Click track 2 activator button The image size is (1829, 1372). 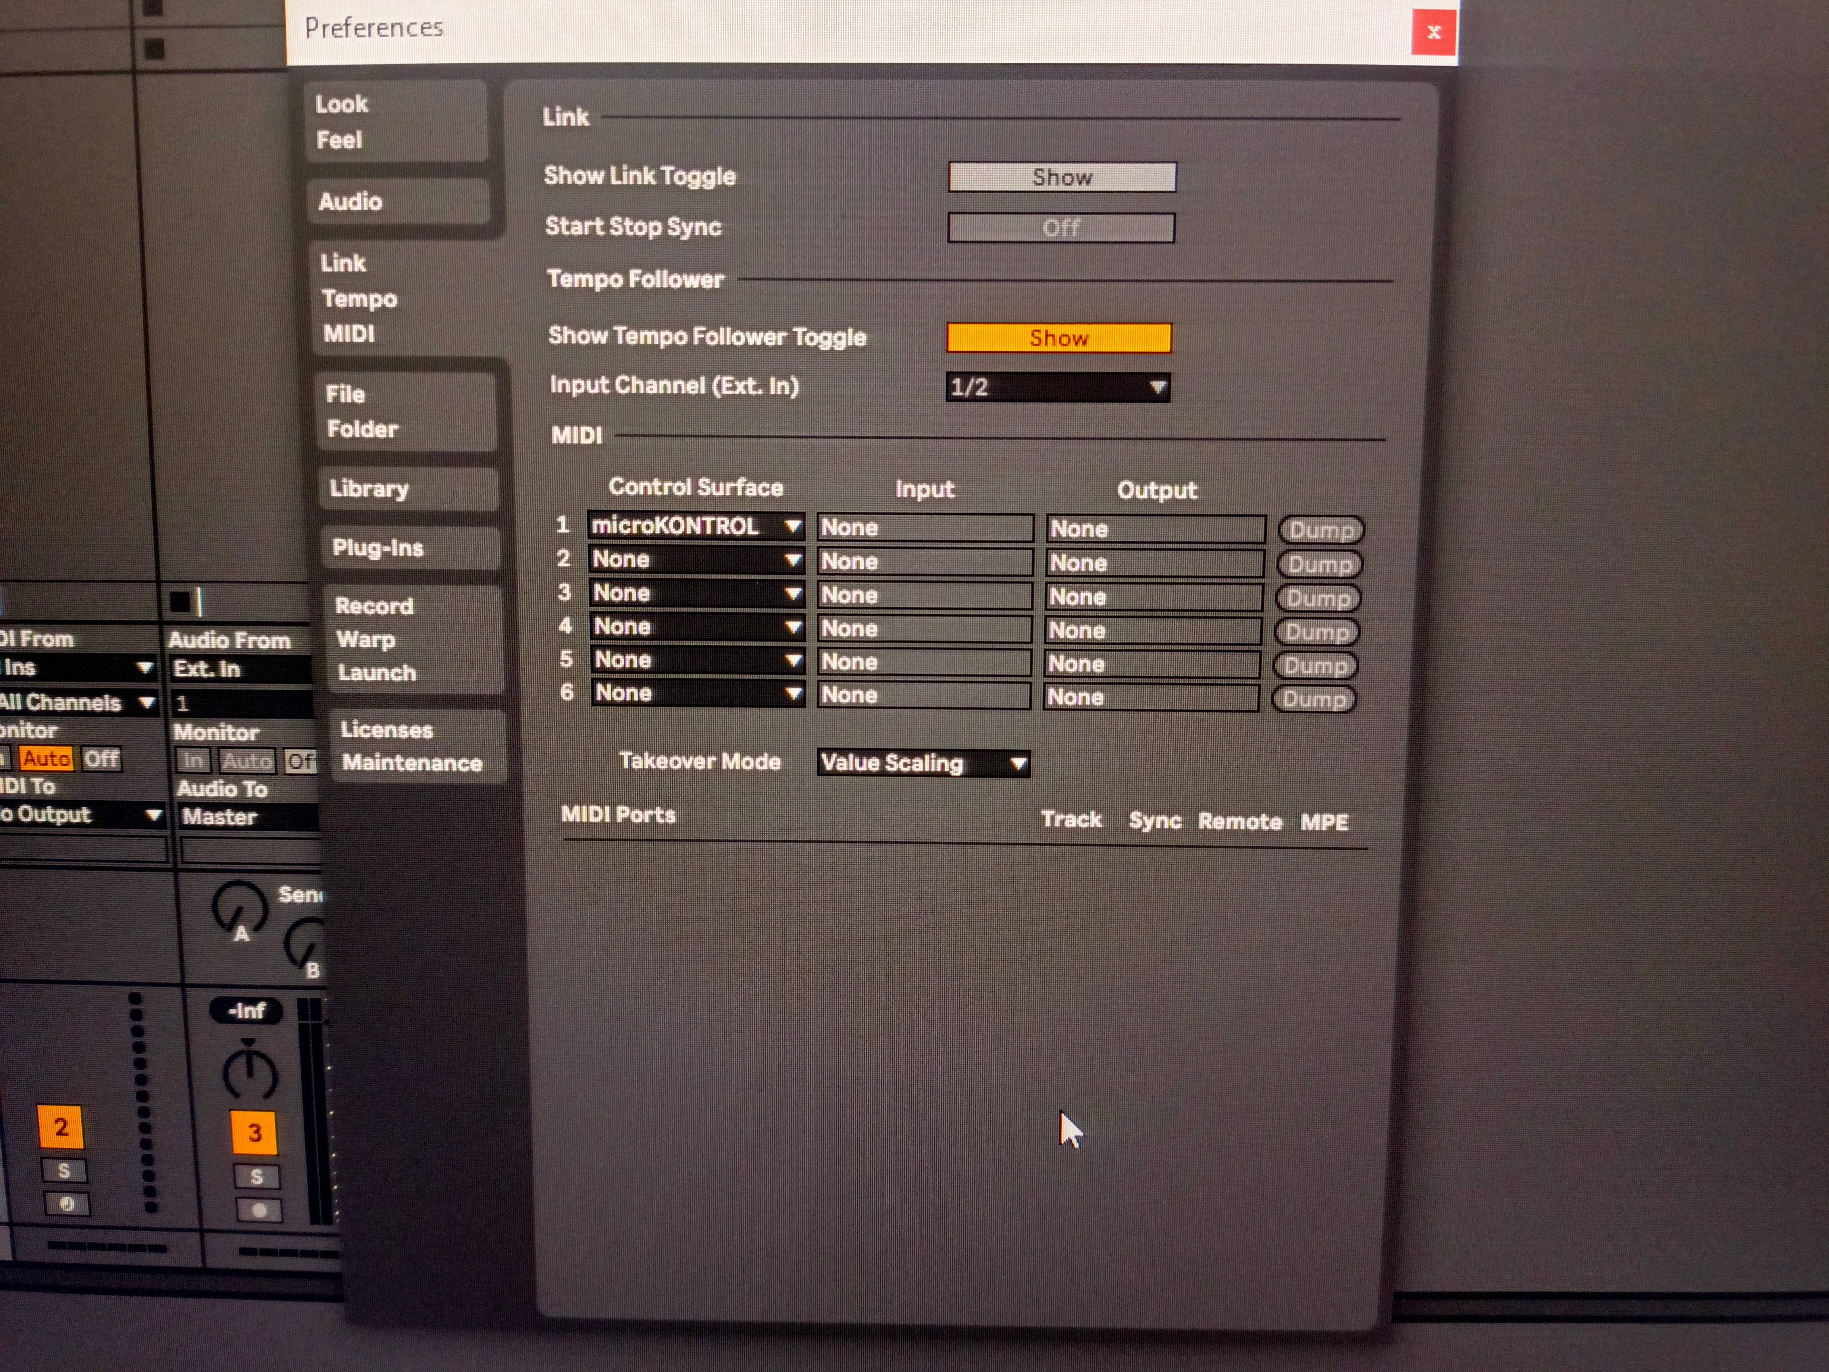(60, 1126)
